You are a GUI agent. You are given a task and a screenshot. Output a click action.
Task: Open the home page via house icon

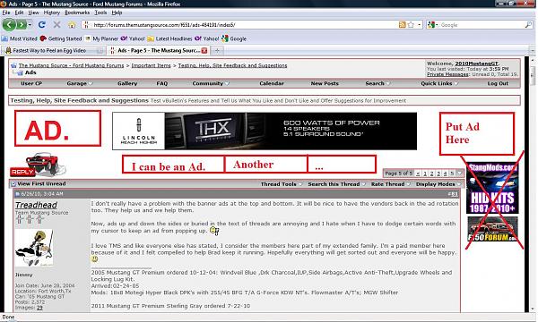(x=72, y=25)
